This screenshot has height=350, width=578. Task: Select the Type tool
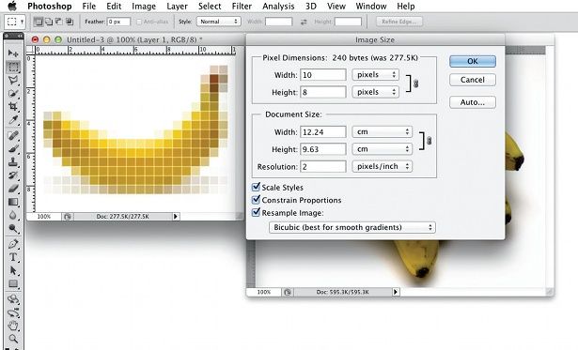pos(13,257)
